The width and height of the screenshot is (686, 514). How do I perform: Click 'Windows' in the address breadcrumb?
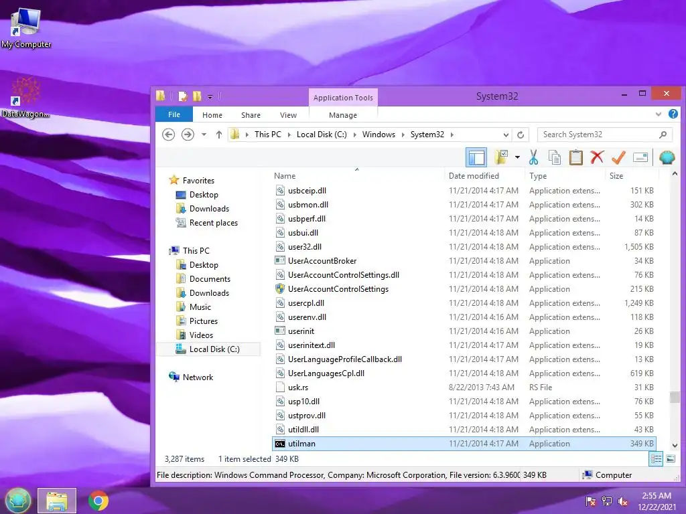[379, 135]
